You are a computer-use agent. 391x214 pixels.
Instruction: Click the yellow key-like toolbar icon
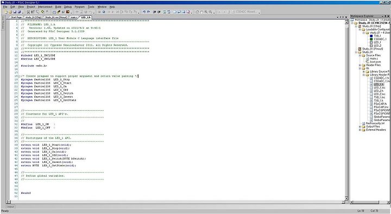[59, 12]
